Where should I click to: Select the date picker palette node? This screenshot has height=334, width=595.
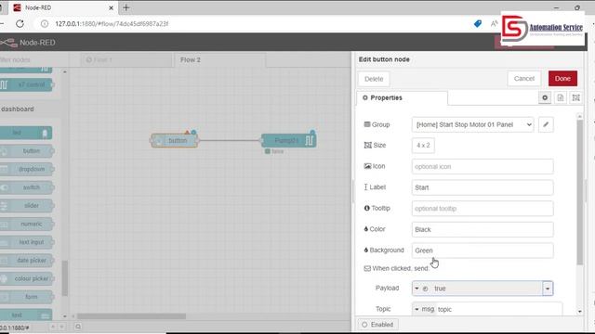(x=27, y=260)
